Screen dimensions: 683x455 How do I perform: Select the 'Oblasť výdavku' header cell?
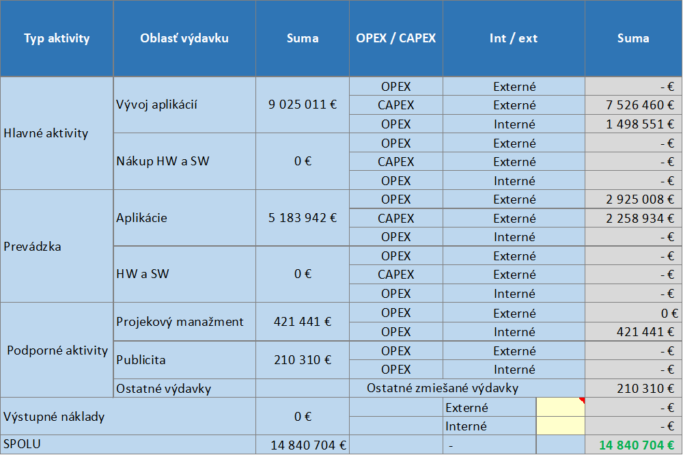[184, 38]
